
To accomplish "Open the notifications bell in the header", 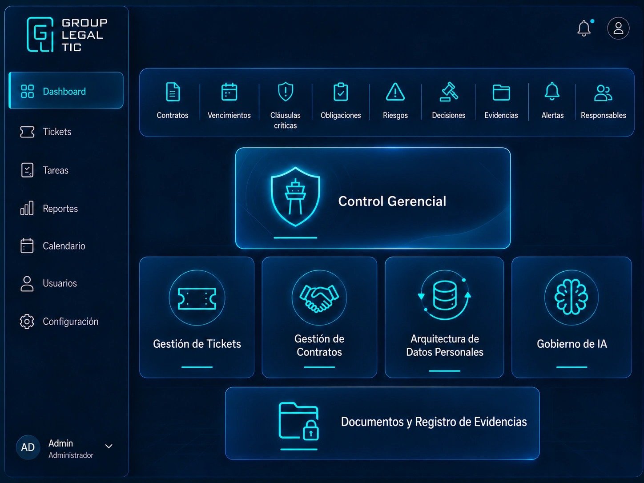I will [584, 28].
